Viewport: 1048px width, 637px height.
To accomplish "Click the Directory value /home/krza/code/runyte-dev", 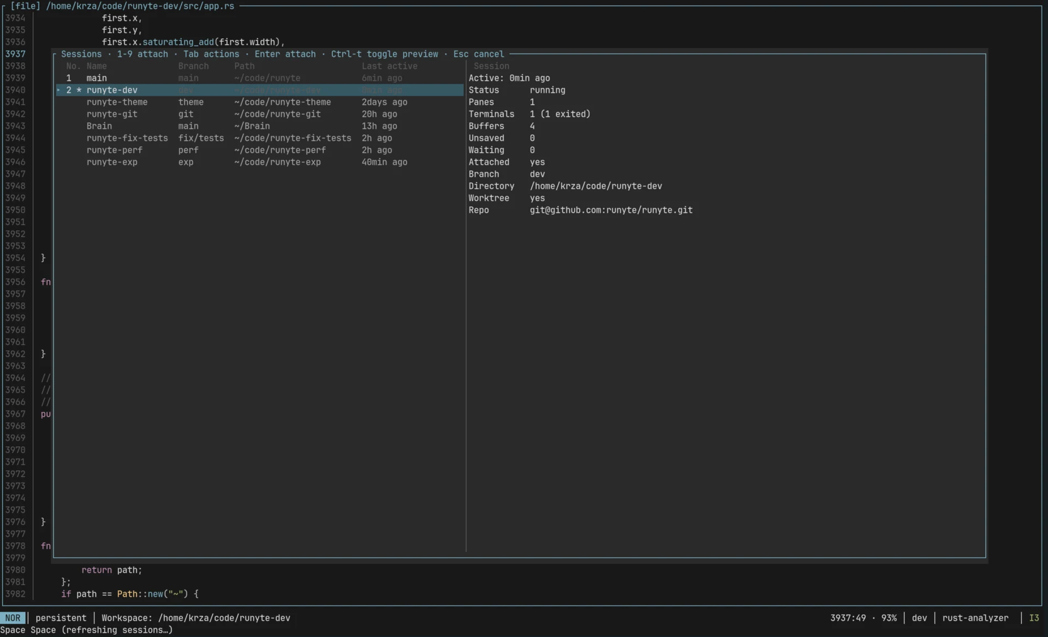I will (x=596, y=186).
